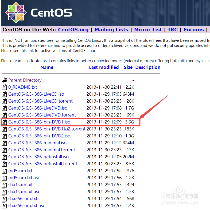Image resolution: width=210 pixels, height=210 pixels.
Task: Download CentOS-6.5-i386-LiveCD.iso
Action: pyautogui.click(x=36, y=94)
